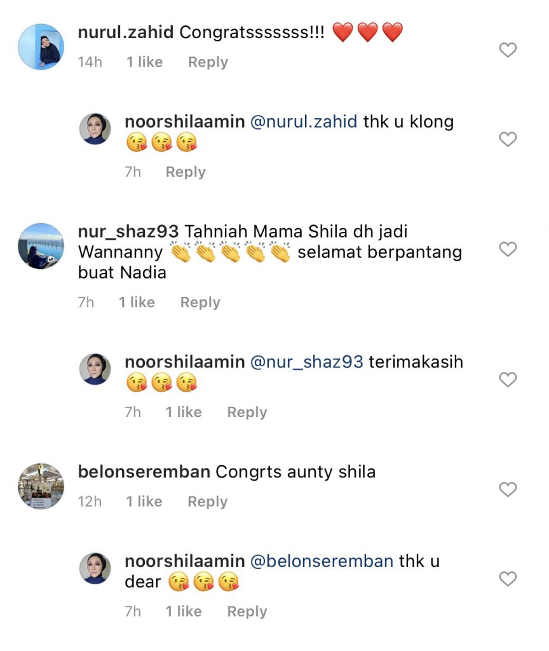Reply to belonseremban's comment

(208, 502)
